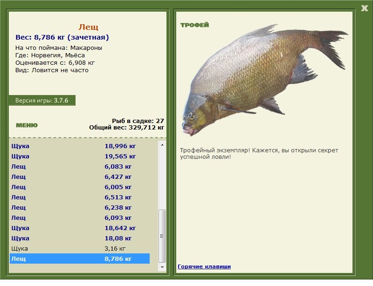
Task: Click the Вид: Ловится не часто line
Action: (52, 70)
